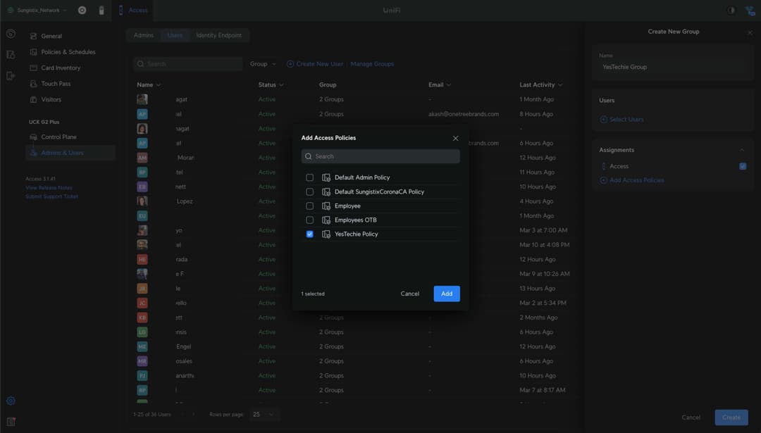Screen dimensions: 761x433
Task: Click Submit Support Ticket link
Action: 51,196
